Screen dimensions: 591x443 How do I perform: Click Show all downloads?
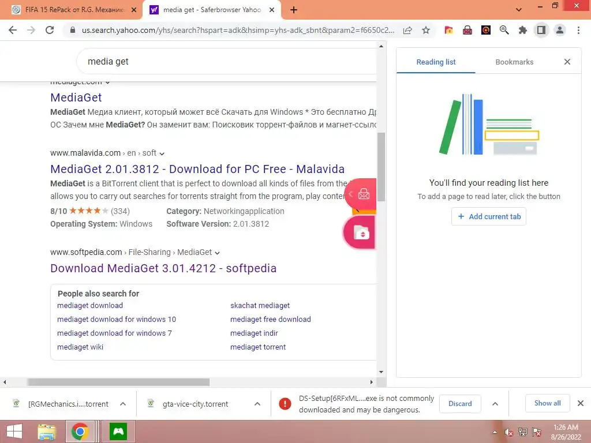(547, 403)
